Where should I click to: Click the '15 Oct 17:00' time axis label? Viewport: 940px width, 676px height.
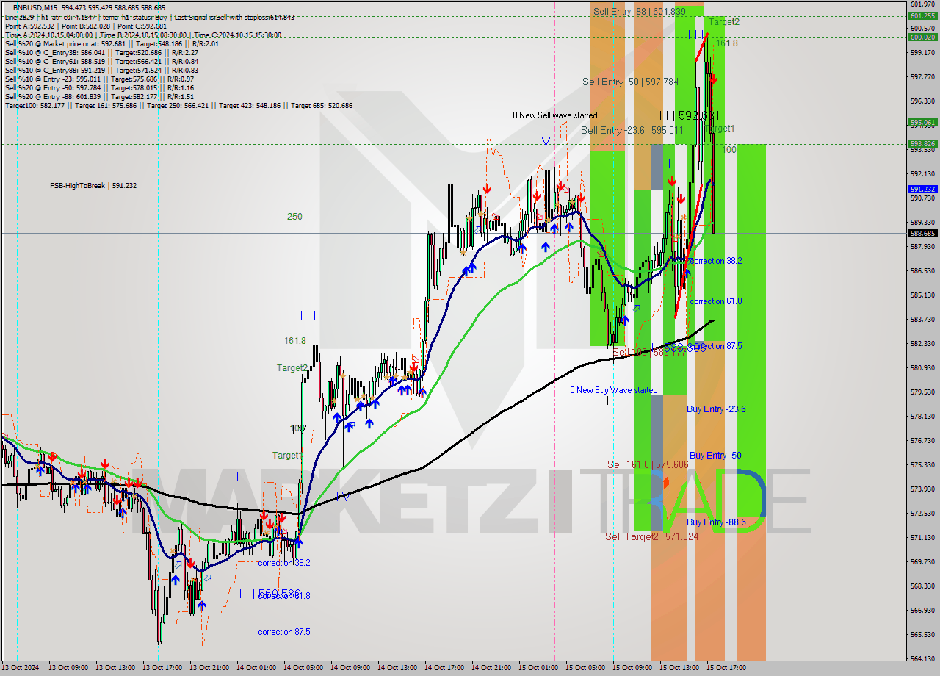726,668
